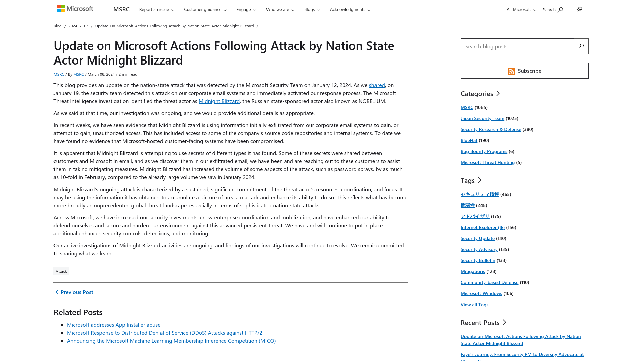
Task: Expand the Who we are dropdown
Action: (x=280, y=9)
